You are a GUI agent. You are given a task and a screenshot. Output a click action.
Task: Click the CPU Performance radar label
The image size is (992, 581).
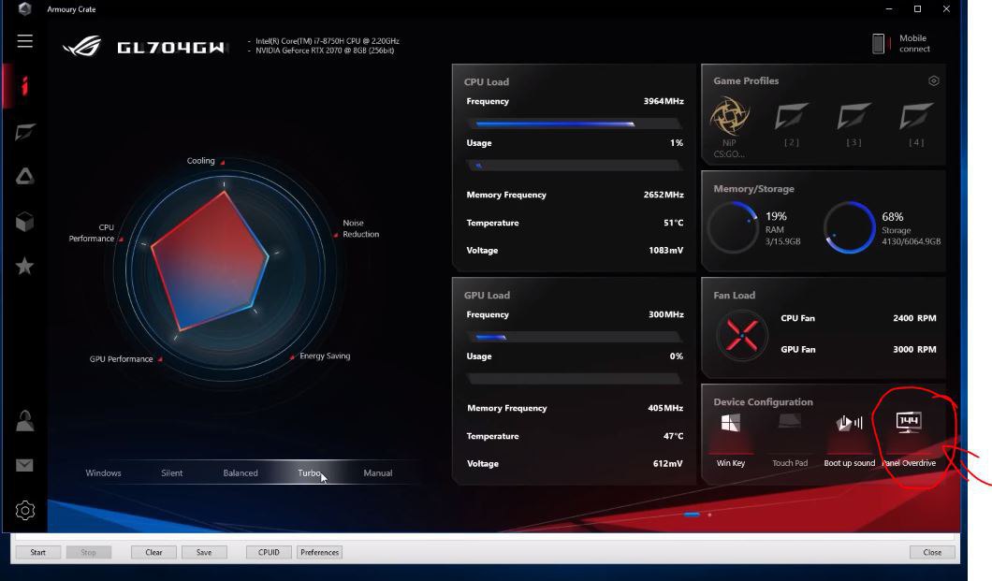pos(92,233)
